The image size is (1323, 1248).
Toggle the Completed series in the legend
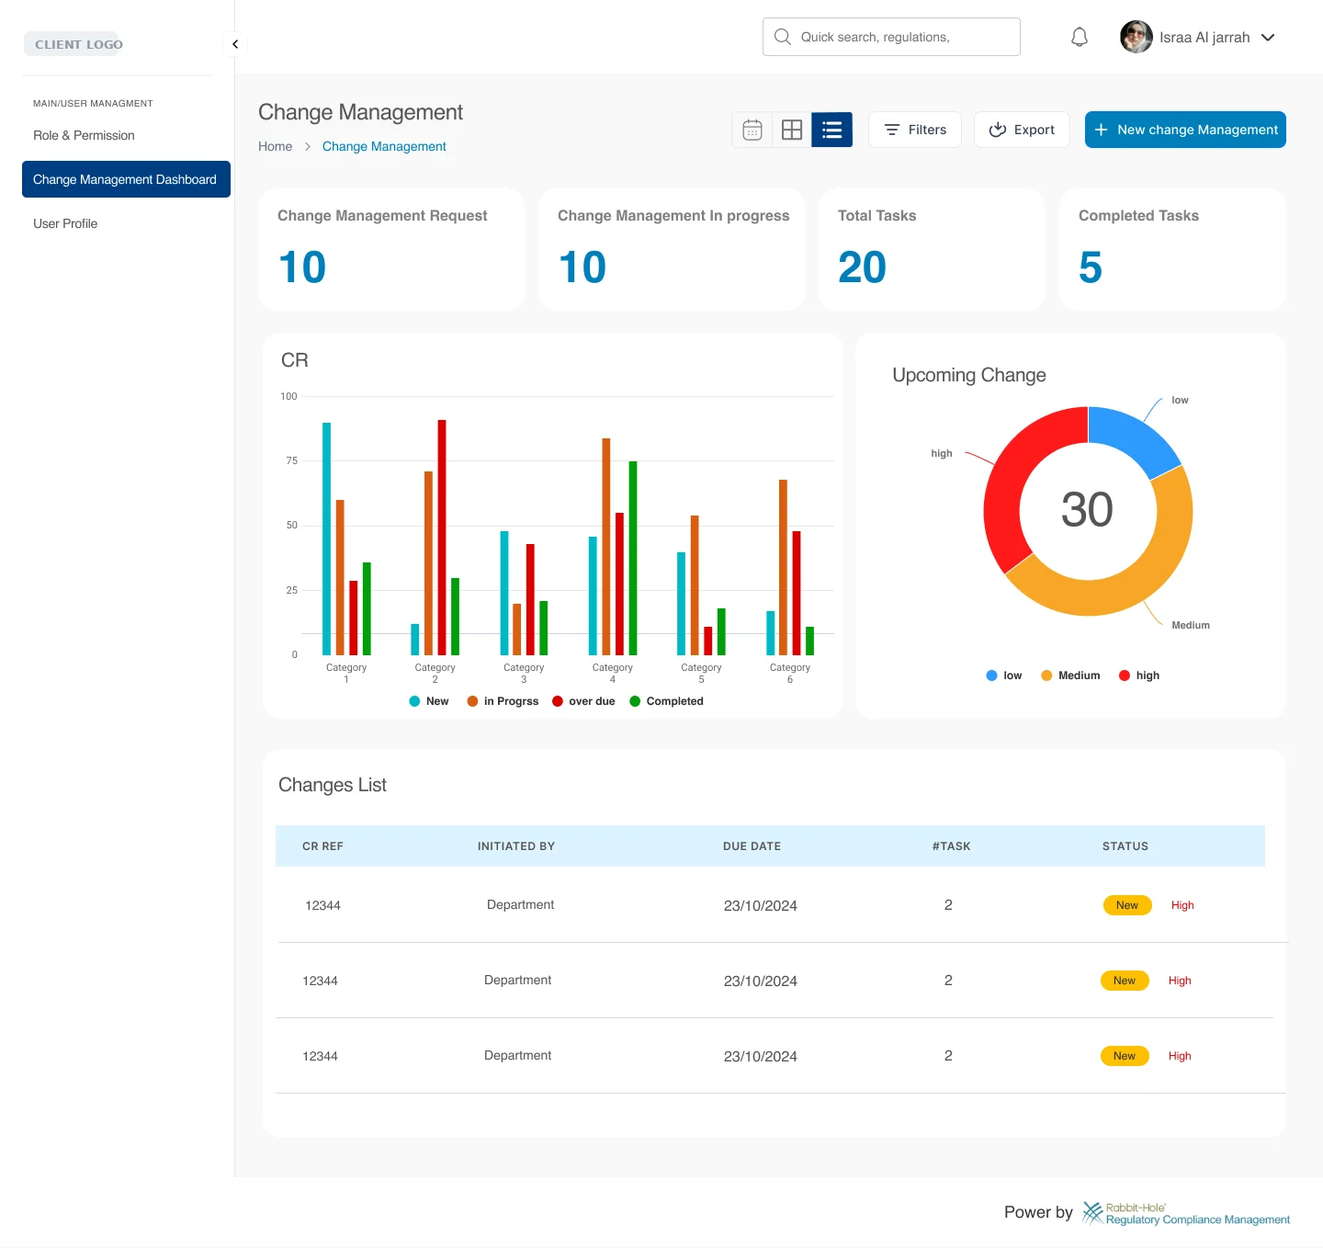tap(666, 701)
